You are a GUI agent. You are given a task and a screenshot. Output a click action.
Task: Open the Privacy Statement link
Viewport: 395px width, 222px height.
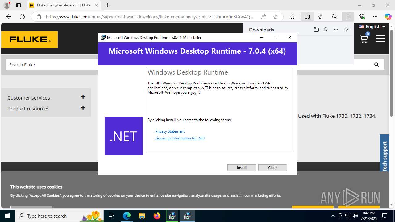point(170,131)
